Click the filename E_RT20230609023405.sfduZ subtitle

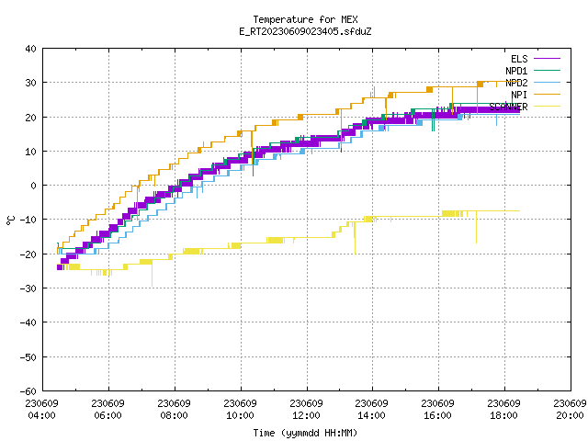pyautogui.click(x=305, y=31)
